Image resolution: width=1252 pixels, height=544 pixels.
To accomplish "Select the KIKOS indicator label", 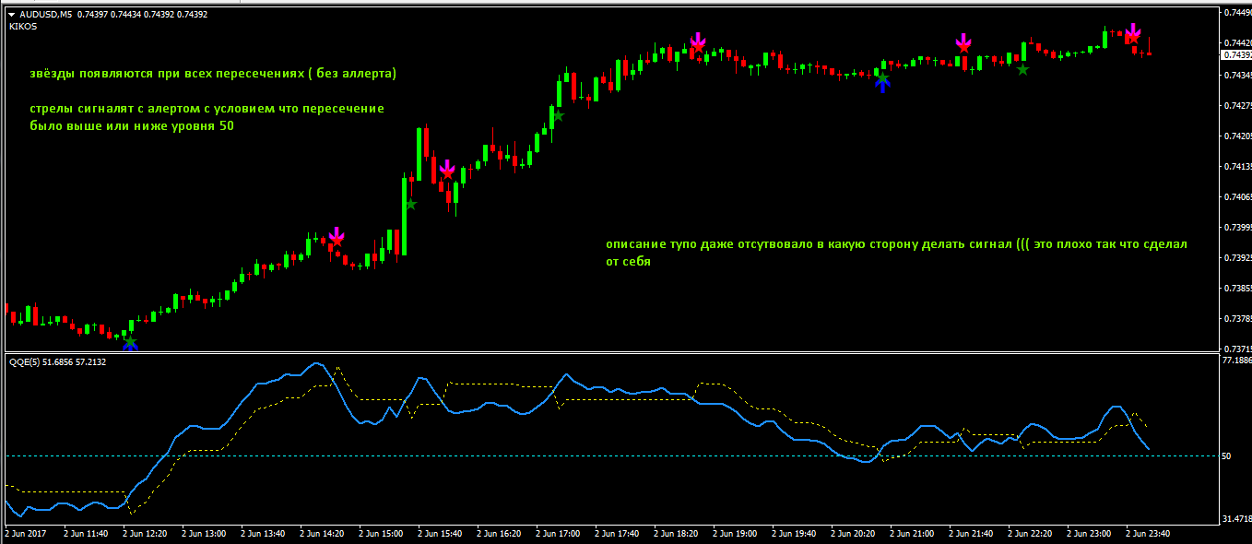I will click(x=23, y=27).
